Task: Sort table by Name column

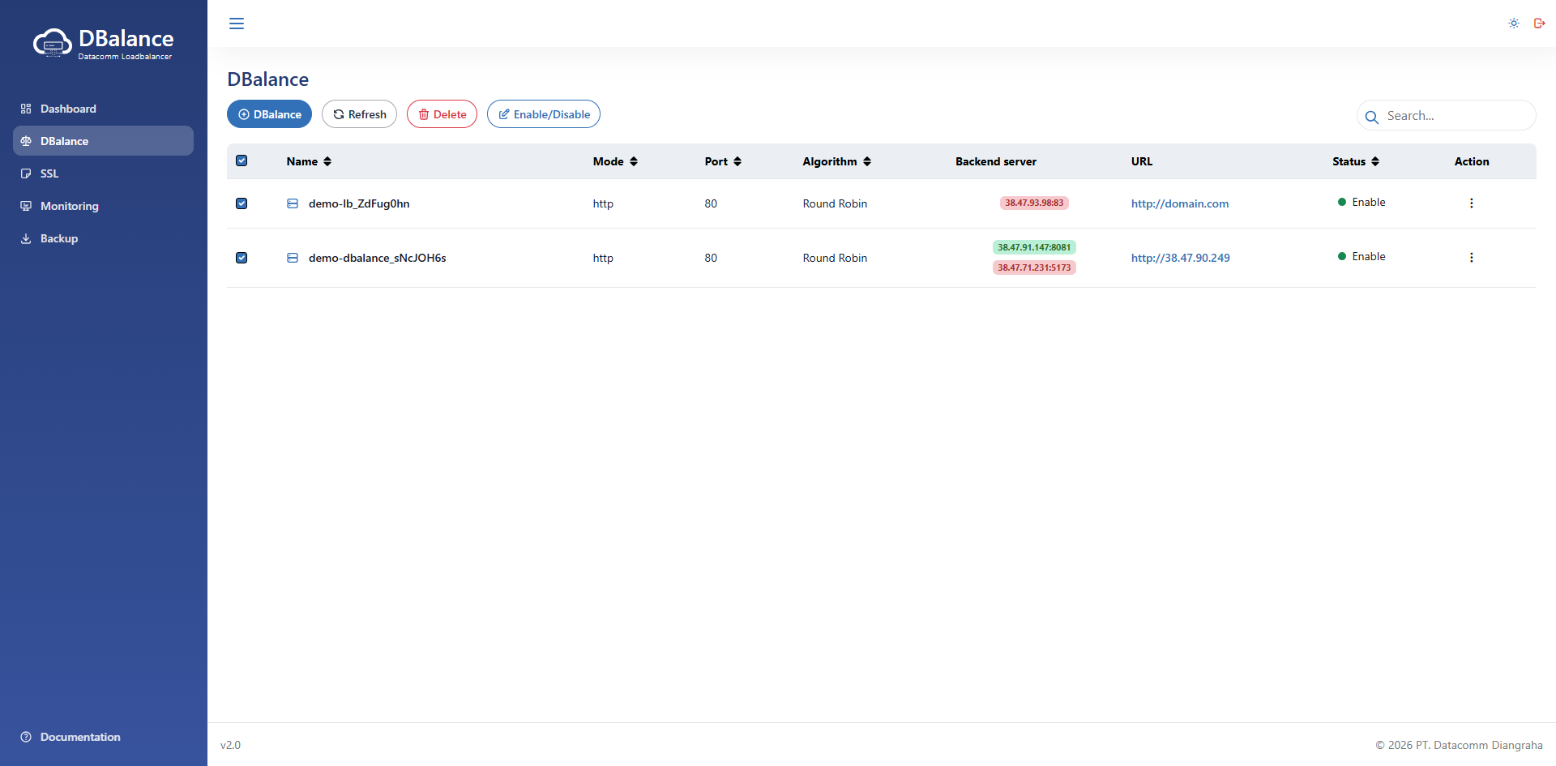Action: point(309,161)
